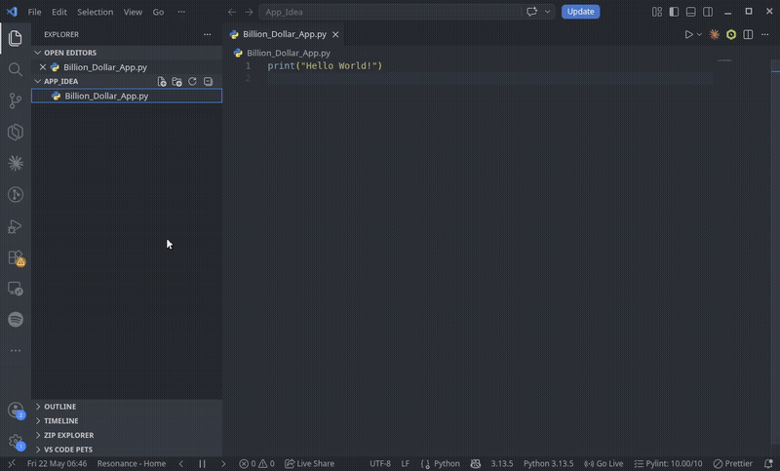Image resolution: width=780 pixels, height=471 pixels.
Task: Open the Source Control view
Action: pyautogui.click(x=16, y=101)
